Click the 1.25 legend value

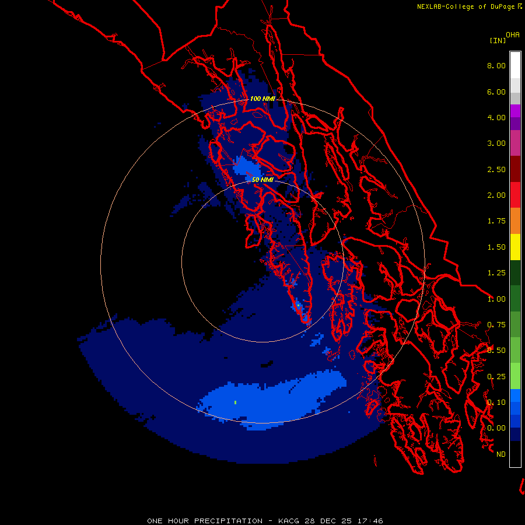point(496,273)
